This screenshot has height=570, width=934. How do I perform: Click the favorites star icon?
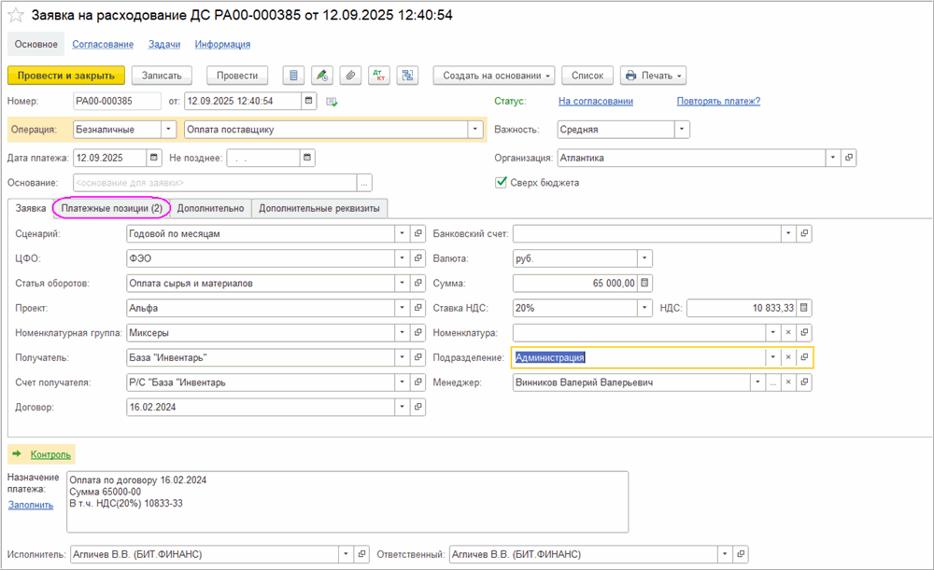tap(15, 15)
